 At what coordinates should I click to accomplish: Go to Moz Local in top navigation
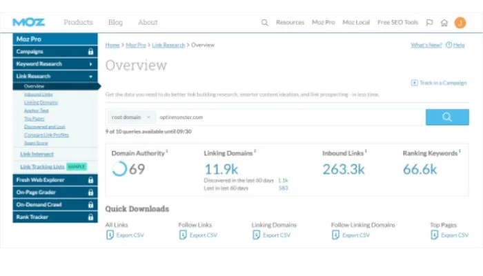pyautogui.click(x=356, y=23)
